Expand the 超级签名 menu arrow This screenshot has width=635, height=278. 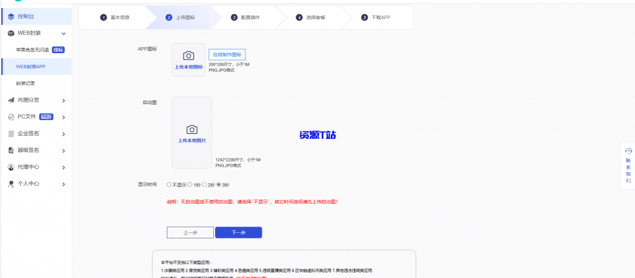coord(64,151)
